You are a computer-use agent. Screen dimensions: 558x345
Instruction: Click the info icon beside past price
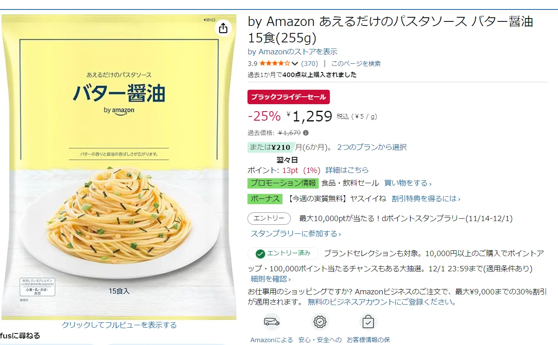pos(306,133)
